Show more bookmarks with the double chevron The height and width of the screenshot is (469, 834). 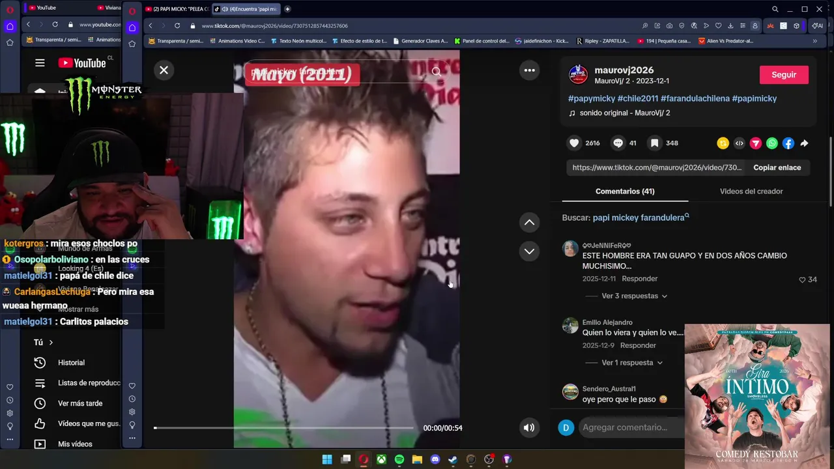(x=814, y=40)
